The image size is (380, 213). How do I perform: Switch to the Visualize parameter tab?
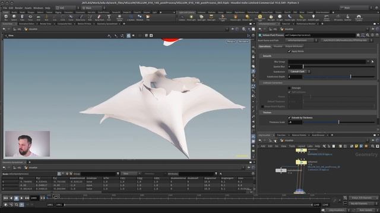pos(278,46)
